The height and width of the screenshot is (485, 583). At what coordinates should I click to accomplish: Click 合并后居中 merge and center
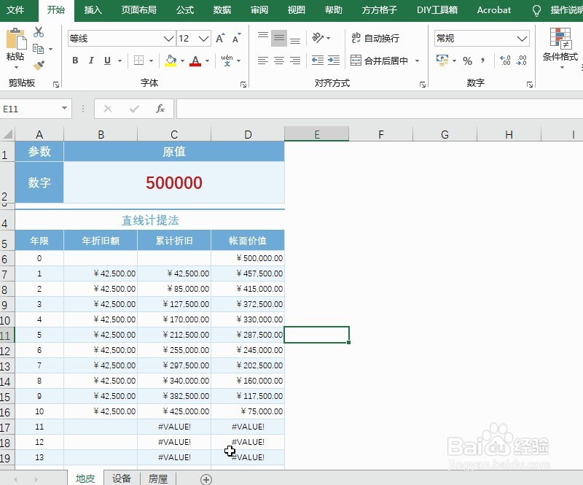379,61
